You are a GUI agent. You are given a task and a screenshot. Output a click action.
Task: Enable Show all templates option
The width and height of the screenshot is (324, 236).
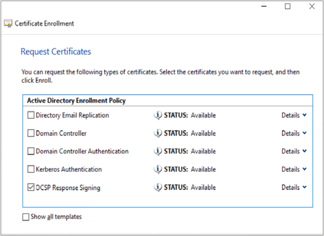click(x=26, y=217)
